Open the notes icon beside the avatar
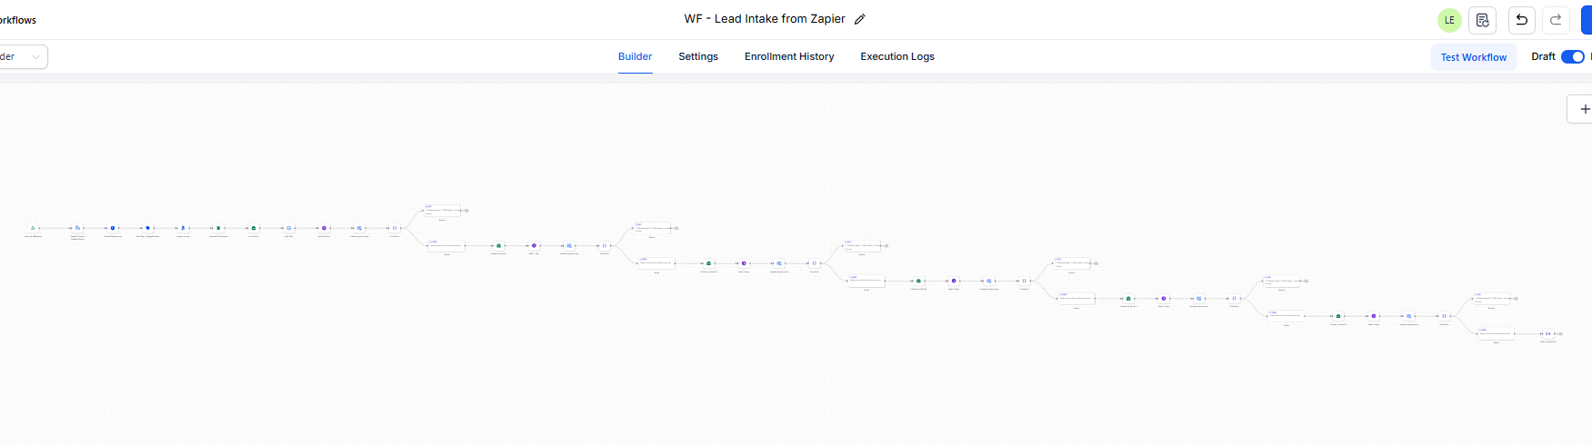 1482,20
